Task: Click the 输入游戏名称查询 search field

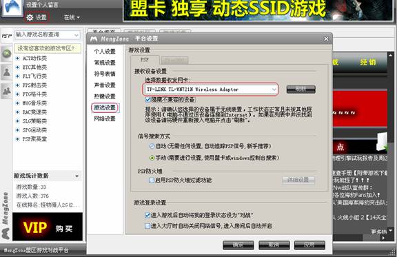Action: (48, 34)
